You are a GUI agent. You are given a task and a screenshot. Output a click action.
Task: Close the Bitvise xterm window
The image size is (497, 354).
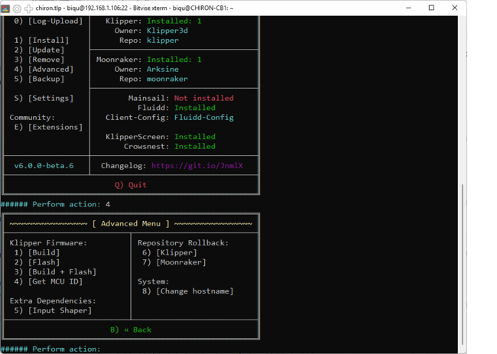point(455,8)
